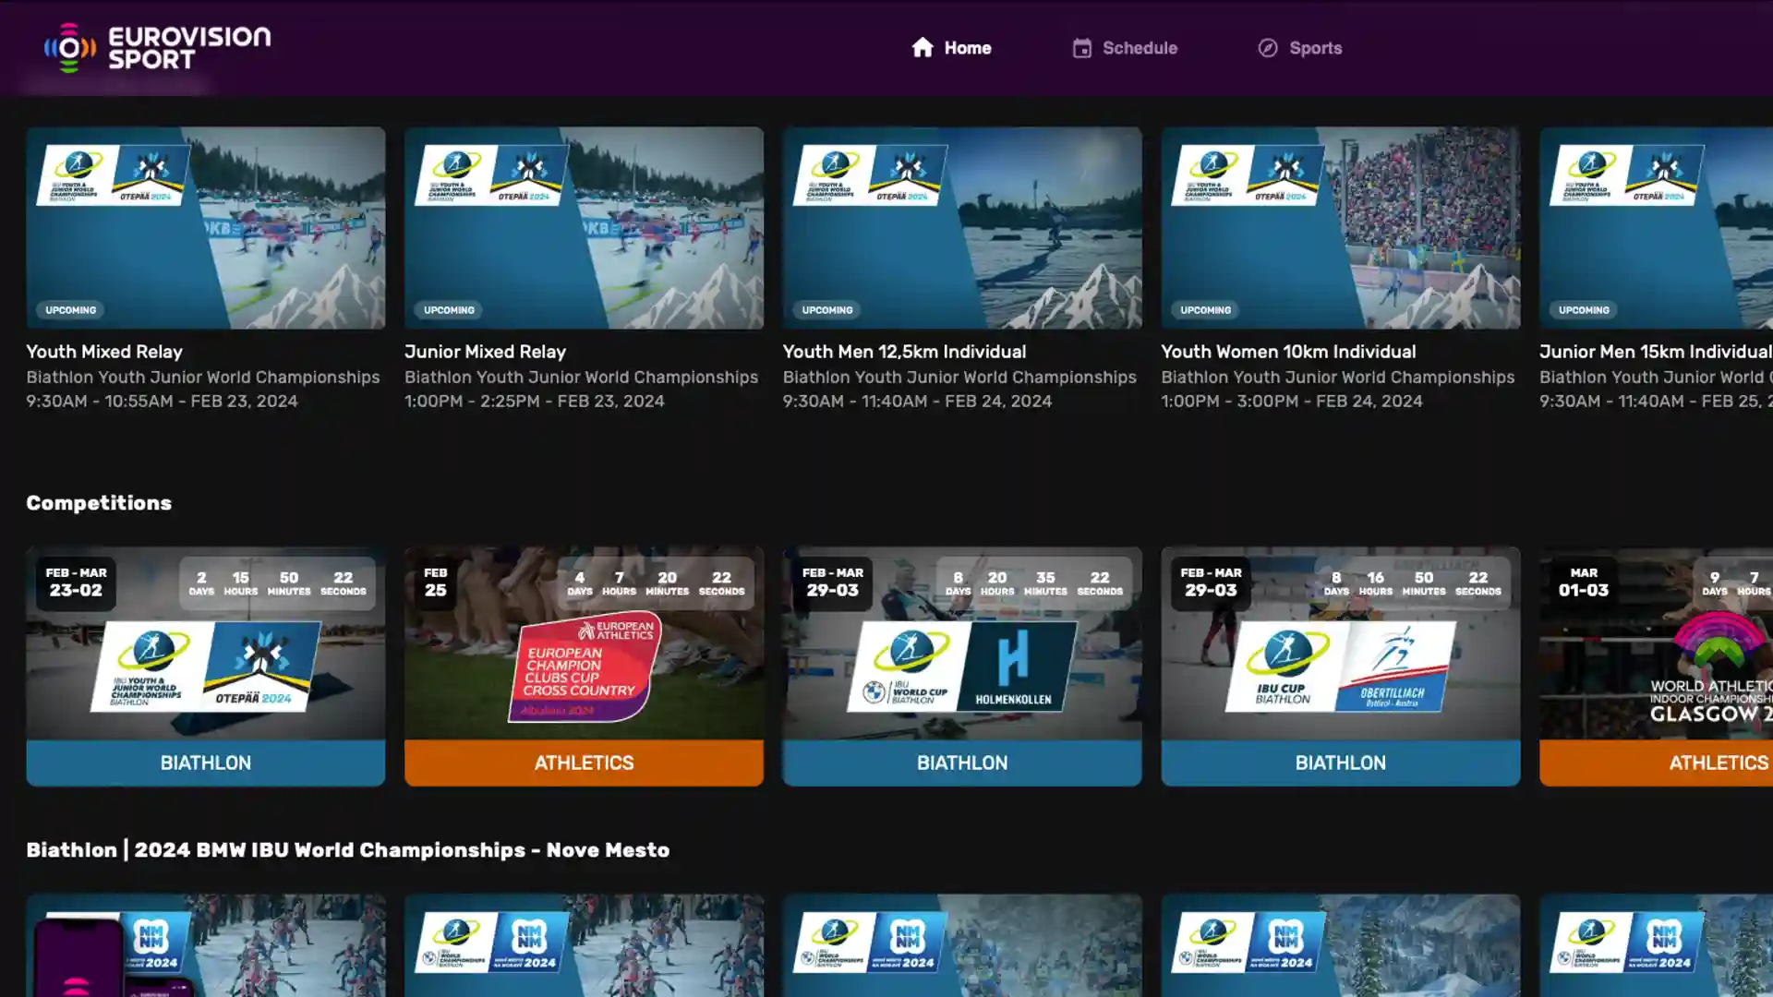Viewport: 1773px width, 997px height.
Task: Click the countdown timer on the Otepää card
Action: click(274, 583)
